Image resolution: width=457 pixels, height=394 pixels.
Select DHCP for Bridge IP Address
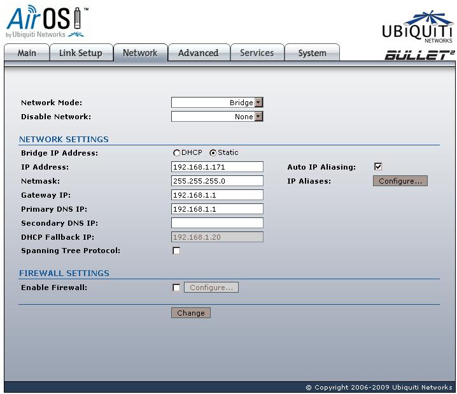[176, 153]
